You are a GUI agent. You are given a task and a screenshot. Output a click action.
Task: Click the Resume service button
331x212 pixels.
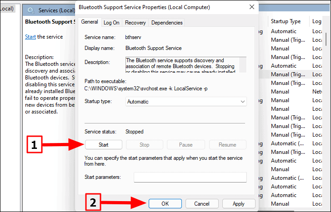click(227, 145)
